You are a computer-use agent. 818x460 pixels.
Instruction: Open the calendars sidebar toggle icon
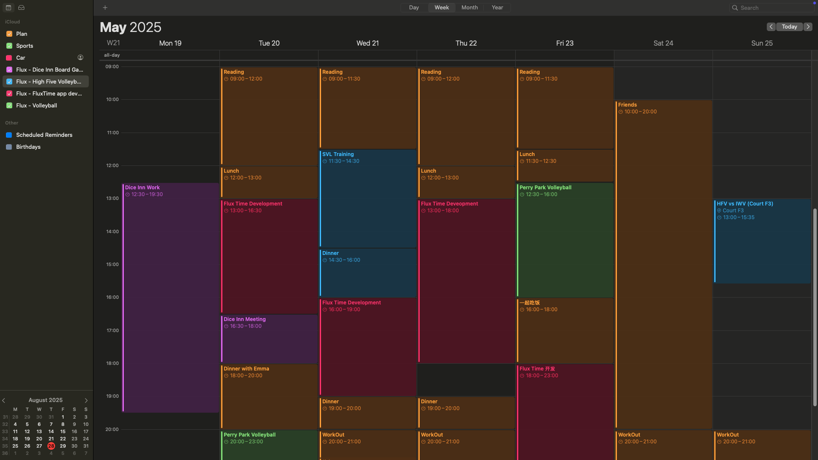8,7
